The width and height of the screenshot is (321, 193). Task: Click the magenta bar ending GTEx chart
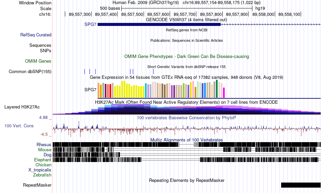[x=224, y=93]
